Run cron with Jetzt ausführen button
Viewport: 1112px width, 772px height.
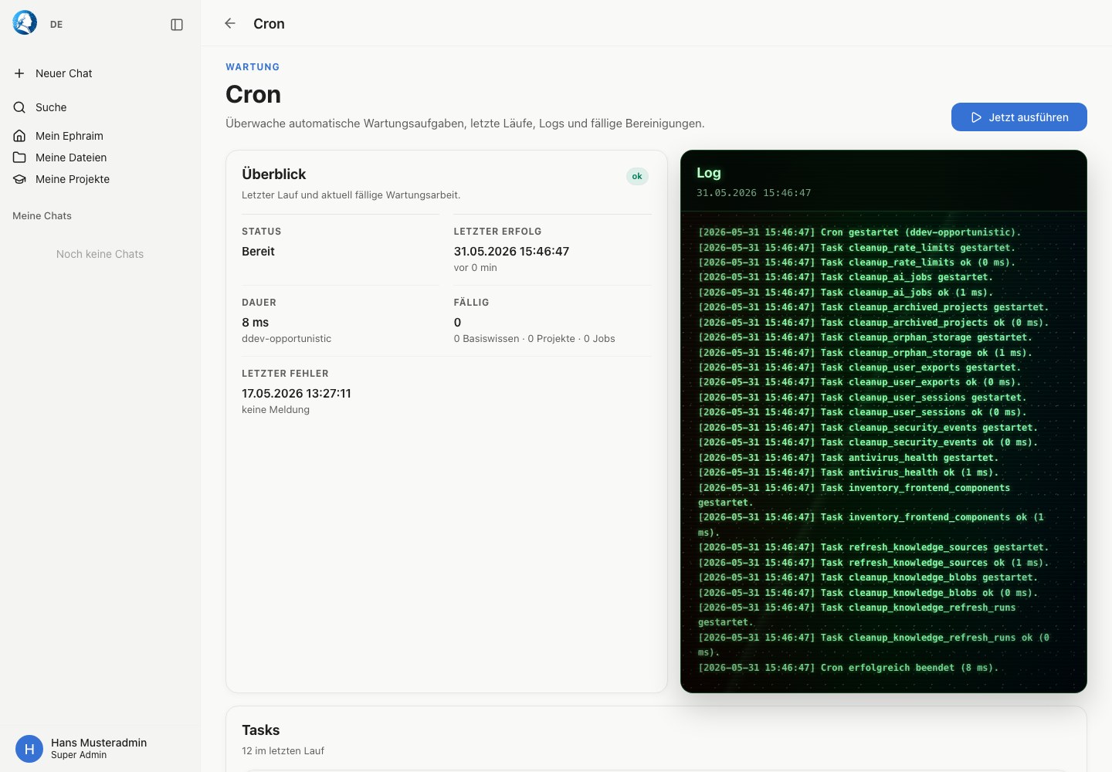click(x=1019, y=117)
